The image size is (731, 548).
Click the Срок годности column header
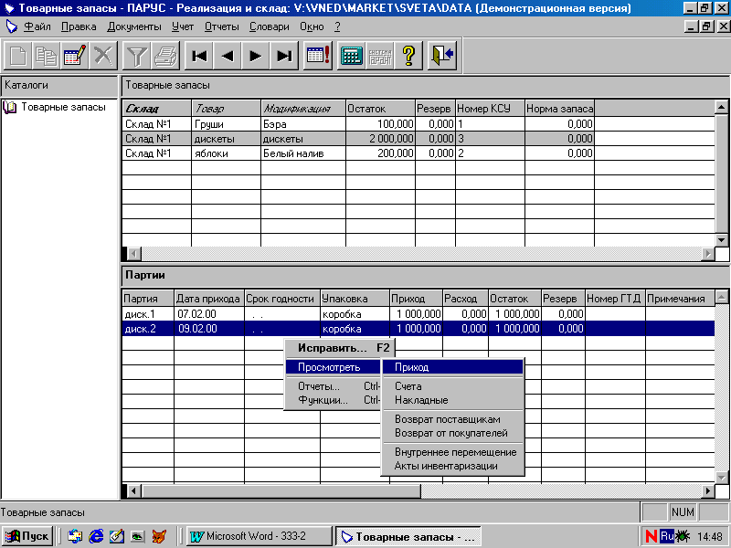click(x=282, y=299)
